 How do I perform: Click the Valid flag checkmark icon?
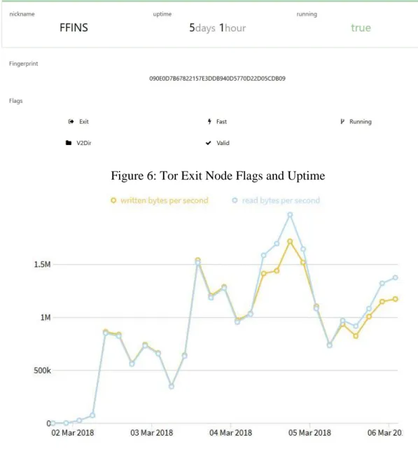208,143
